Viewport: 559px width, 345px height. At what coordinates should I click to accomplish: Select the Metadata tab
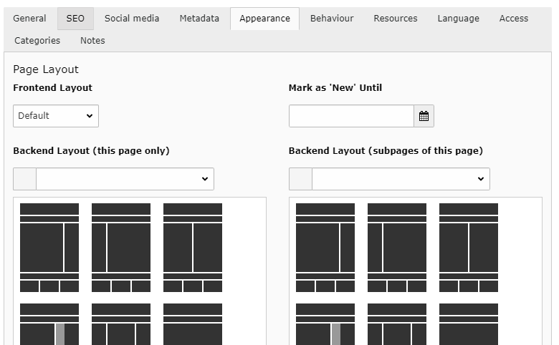[x=199, y=19]
